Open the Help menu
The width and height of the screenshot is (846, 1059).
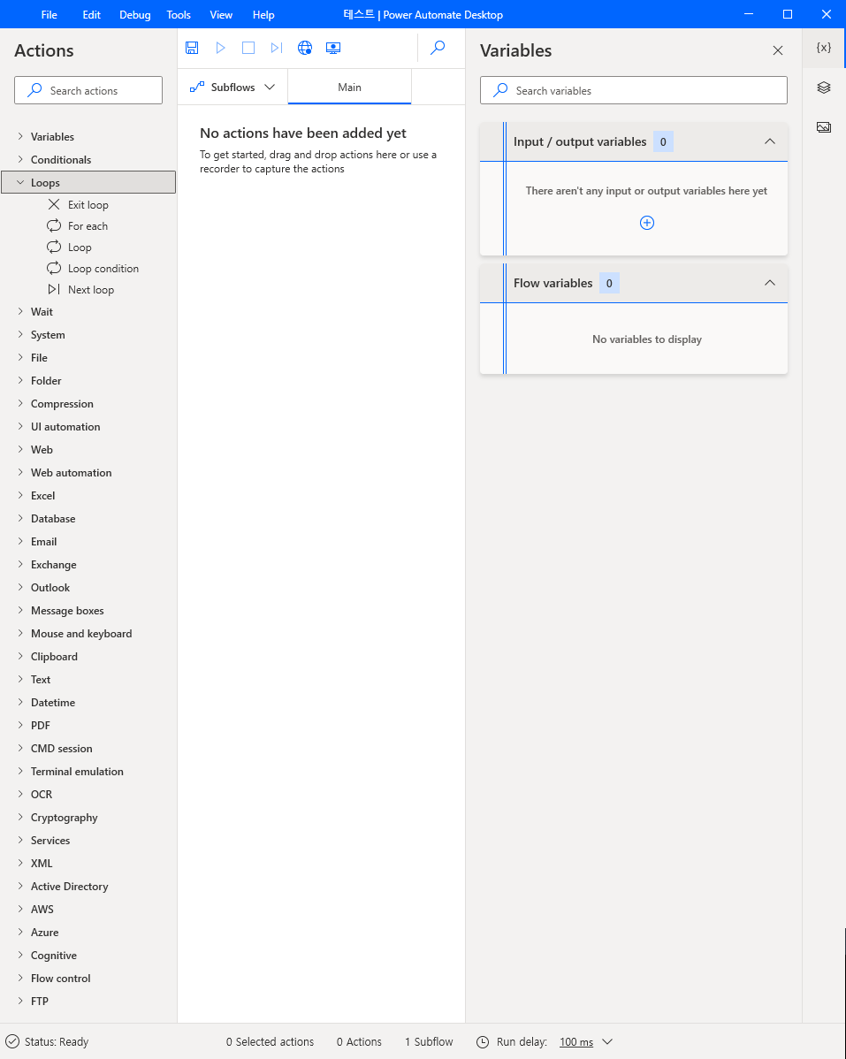tap(263, 15)
